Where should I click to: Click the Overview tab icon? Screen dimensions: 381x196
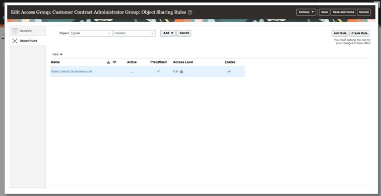pos(15,31)
